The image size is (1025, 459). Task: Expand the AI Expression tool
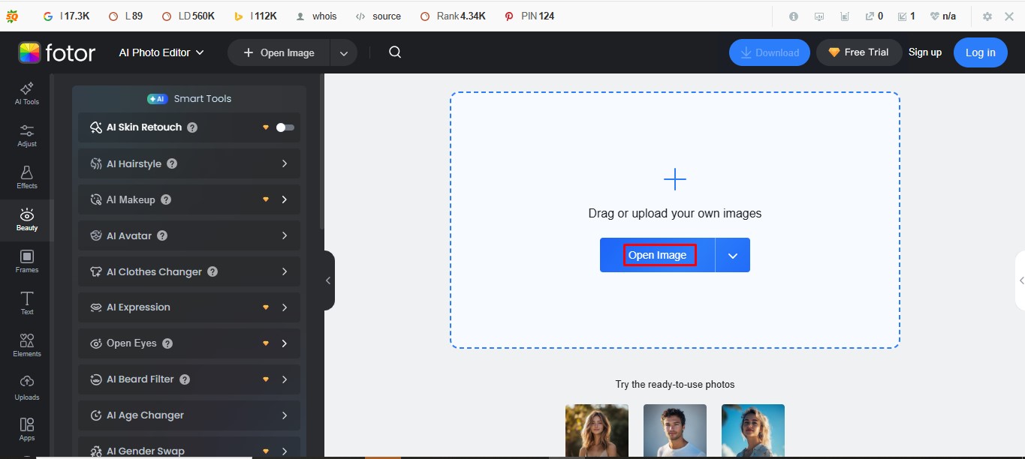285,307
